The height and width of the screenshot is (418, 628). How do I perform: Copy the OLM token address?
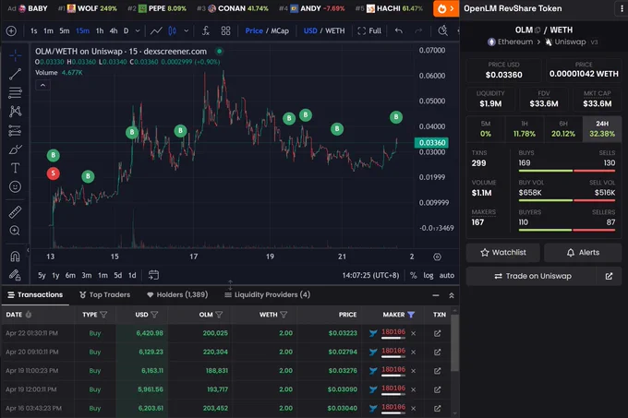tap(537, 30)
